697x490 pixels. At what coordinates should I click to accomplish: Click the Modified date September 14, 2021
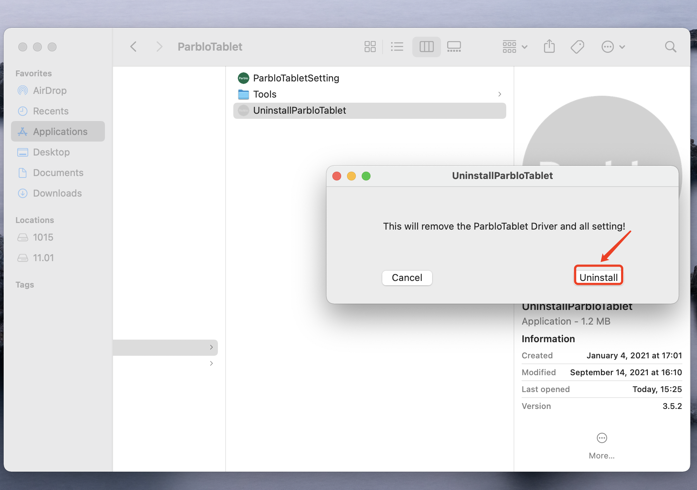point(626,372)
